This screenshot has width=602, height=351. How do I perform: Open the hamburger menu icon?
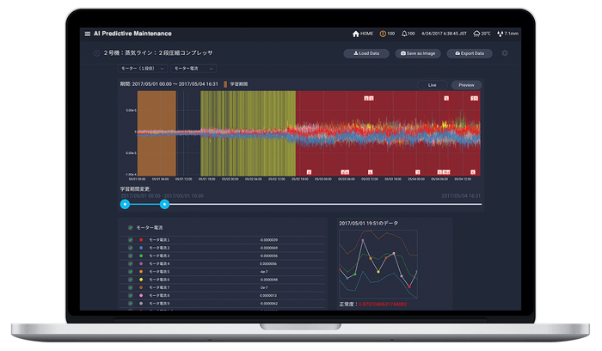(x=88, y=34)
